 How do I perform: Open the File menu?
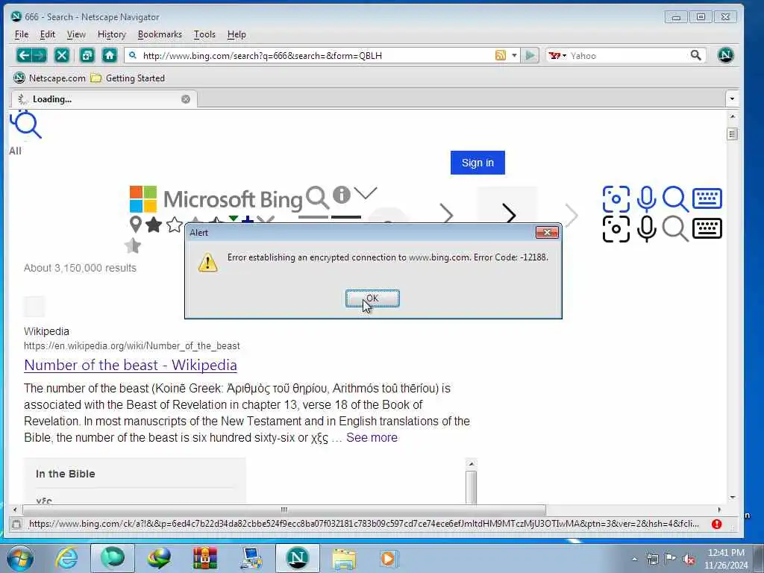coord(22,34)
